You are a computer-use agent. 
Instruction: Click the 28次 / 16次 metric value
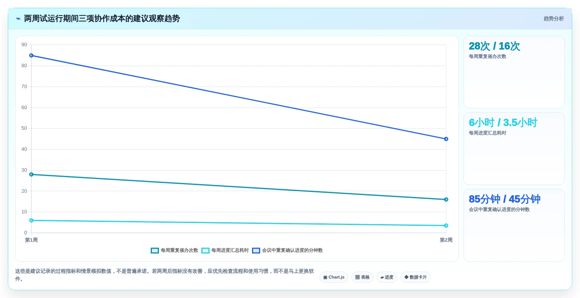pyautogui.click(x=494, y=46)
